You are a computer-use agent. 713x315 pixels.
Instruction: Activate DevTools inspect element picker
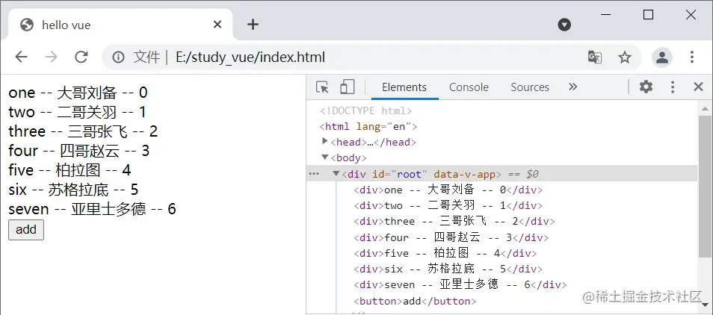point(322,87)
